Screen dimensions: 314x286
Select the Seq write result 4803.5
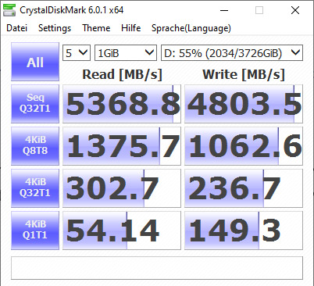pos(244,104)
